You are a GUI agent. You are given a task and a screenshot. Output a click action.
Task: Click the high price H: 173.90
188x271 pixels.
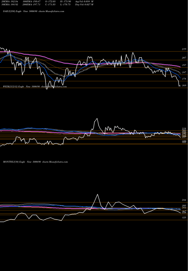click(x=65, y=2)
